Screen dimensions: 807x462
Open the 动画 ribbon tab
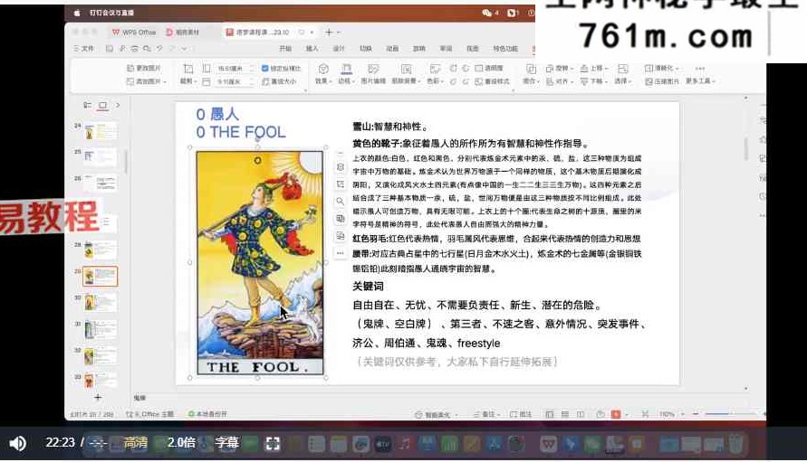[x=392, y=48]
